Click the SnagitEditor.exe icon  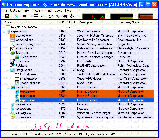[17, 83]
